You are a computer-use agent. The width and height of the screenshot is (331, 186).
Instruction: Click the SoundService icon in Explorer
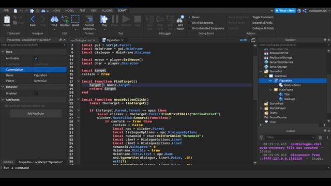(x=266, y=117)
